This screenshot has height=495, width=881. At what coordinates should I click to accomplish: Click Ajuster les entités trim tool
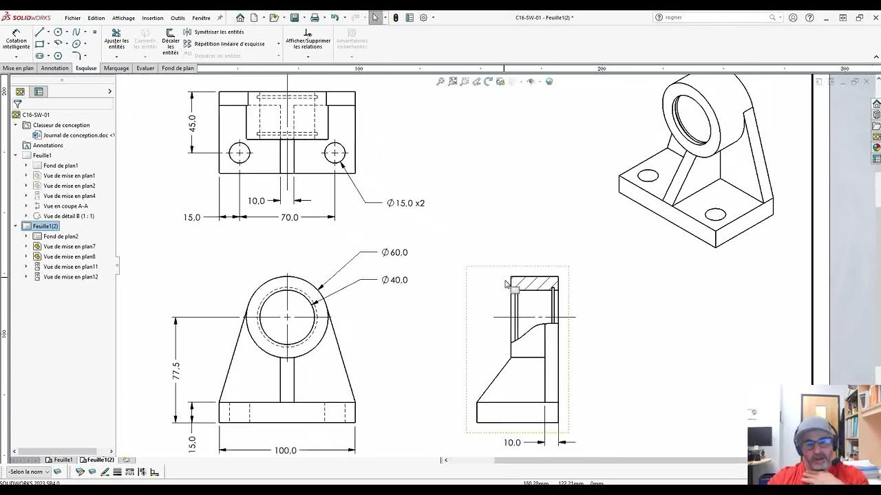tap(116, 39)
